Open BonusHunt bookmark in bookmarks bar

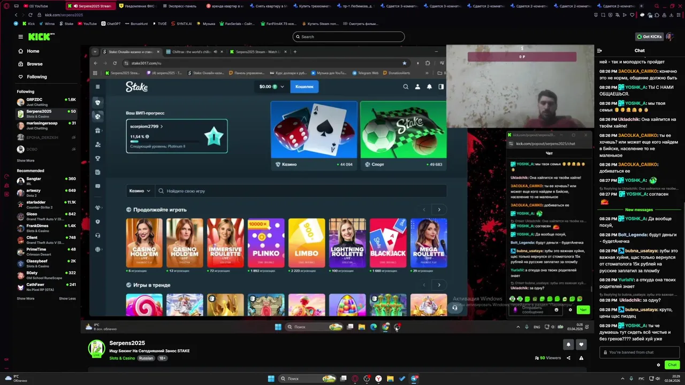pyautogui.click(x=135, y=24)
